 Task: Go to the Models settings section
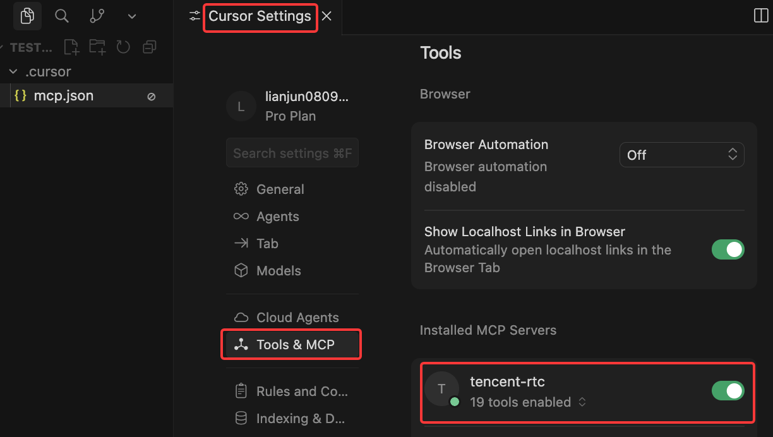point(278,270)
